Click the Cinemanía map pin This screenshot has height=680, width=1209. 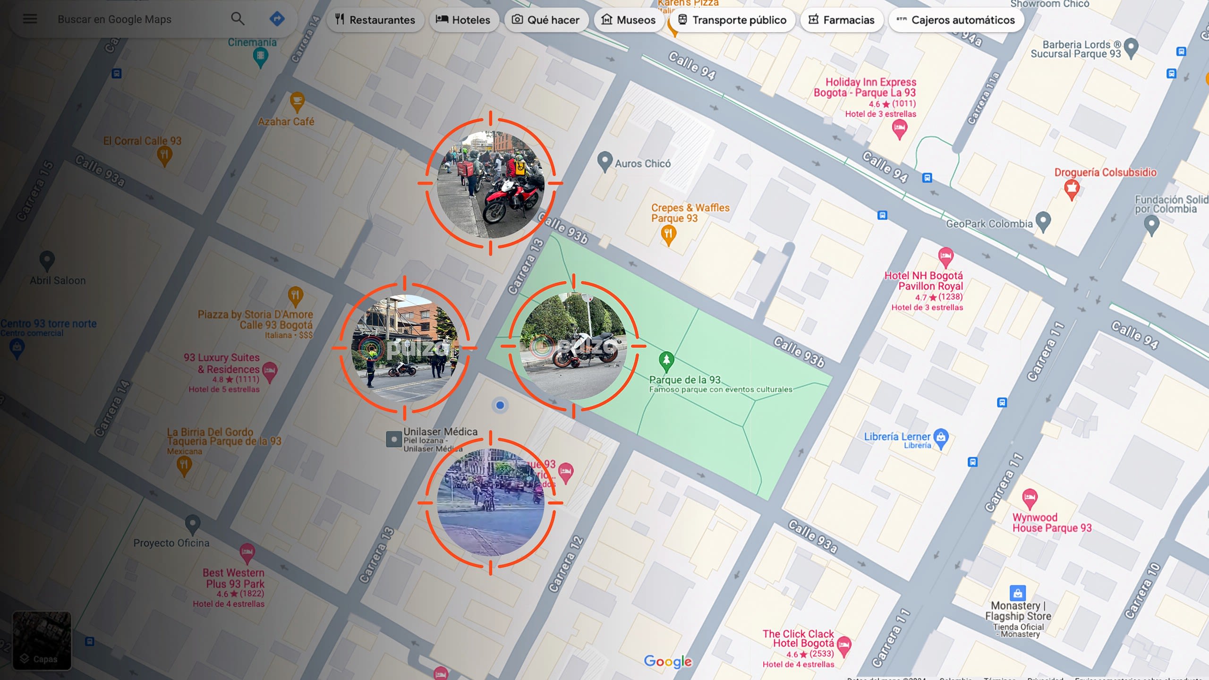261,58
